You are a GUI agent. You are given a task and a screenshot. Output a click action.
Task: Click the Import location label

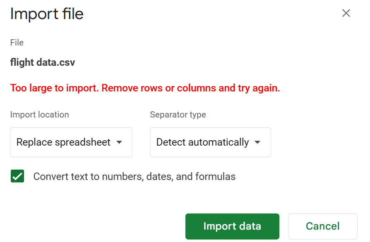click(x=39, y=115)
